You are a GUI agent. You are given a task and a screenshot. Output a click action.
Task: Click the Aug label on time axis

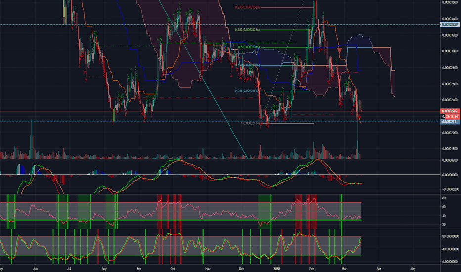(104, 269)
